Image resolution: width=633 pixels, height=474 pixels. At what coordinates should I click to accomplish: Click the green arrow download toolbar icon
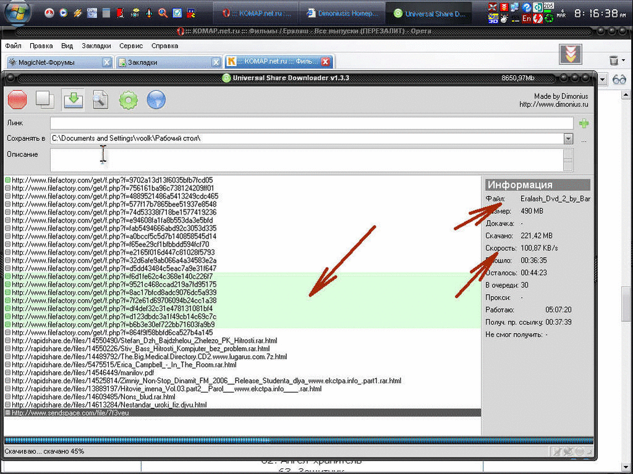pos(73,99)
